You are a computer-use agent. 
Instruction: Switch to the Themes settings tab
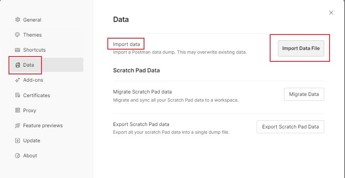[33, 35]
